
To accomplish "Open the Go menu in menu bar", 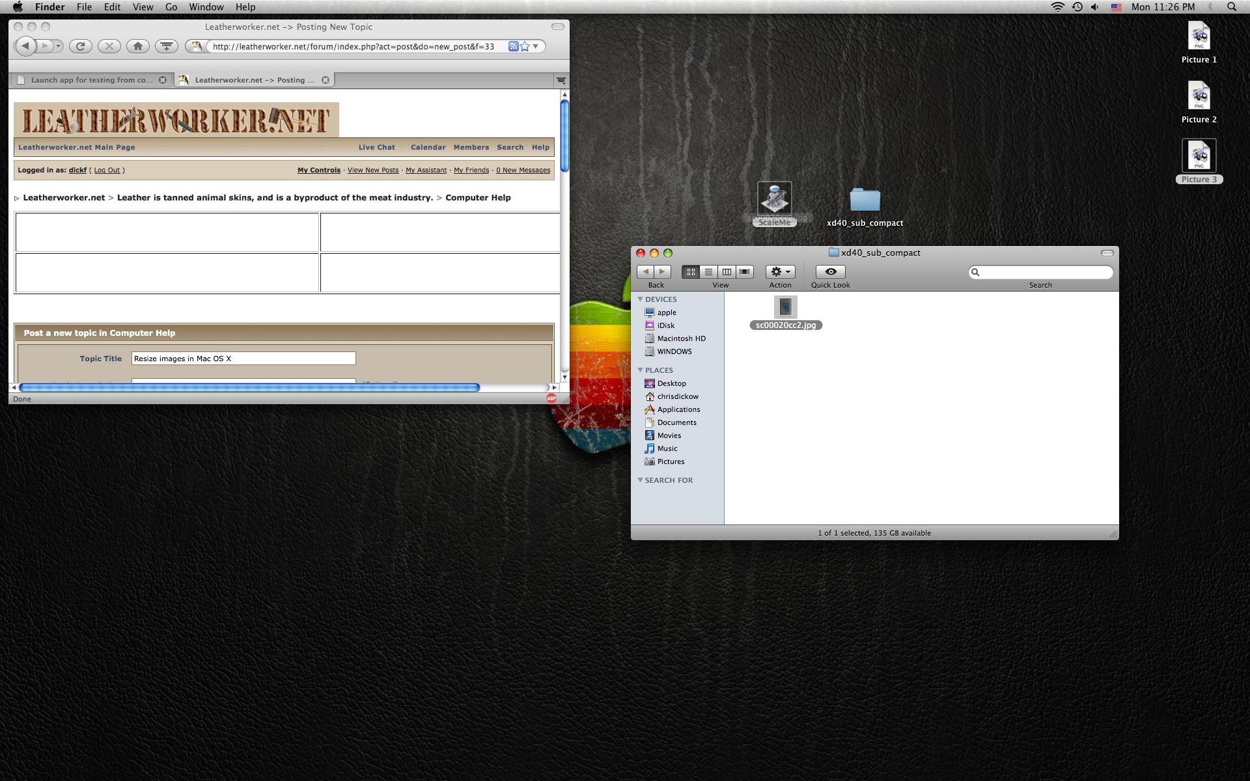I will 171,7.
